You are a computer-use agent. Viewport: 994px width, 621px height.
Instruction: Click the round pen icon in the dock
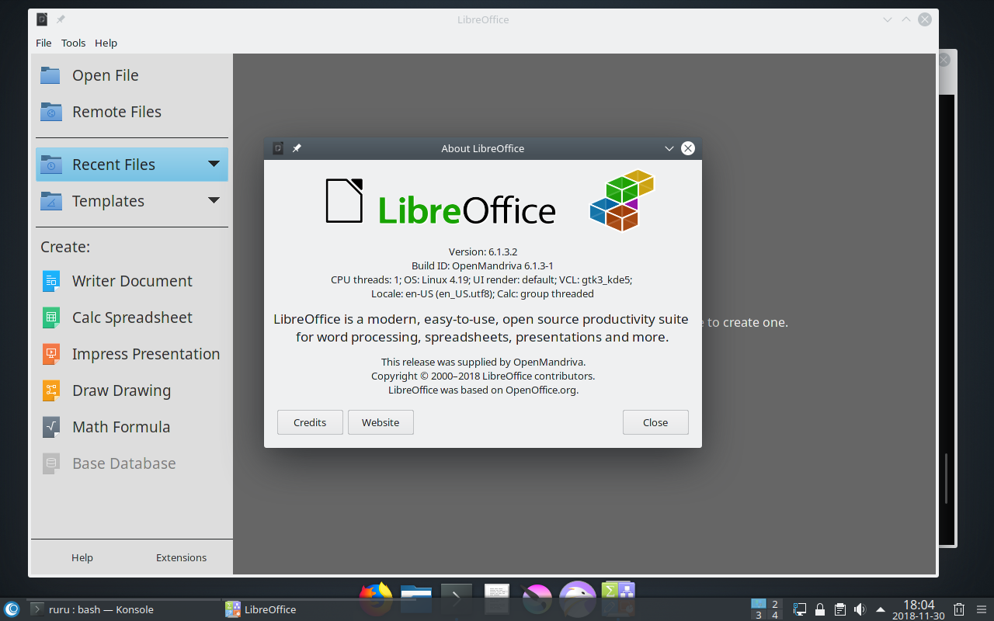(x=537, y=599)
